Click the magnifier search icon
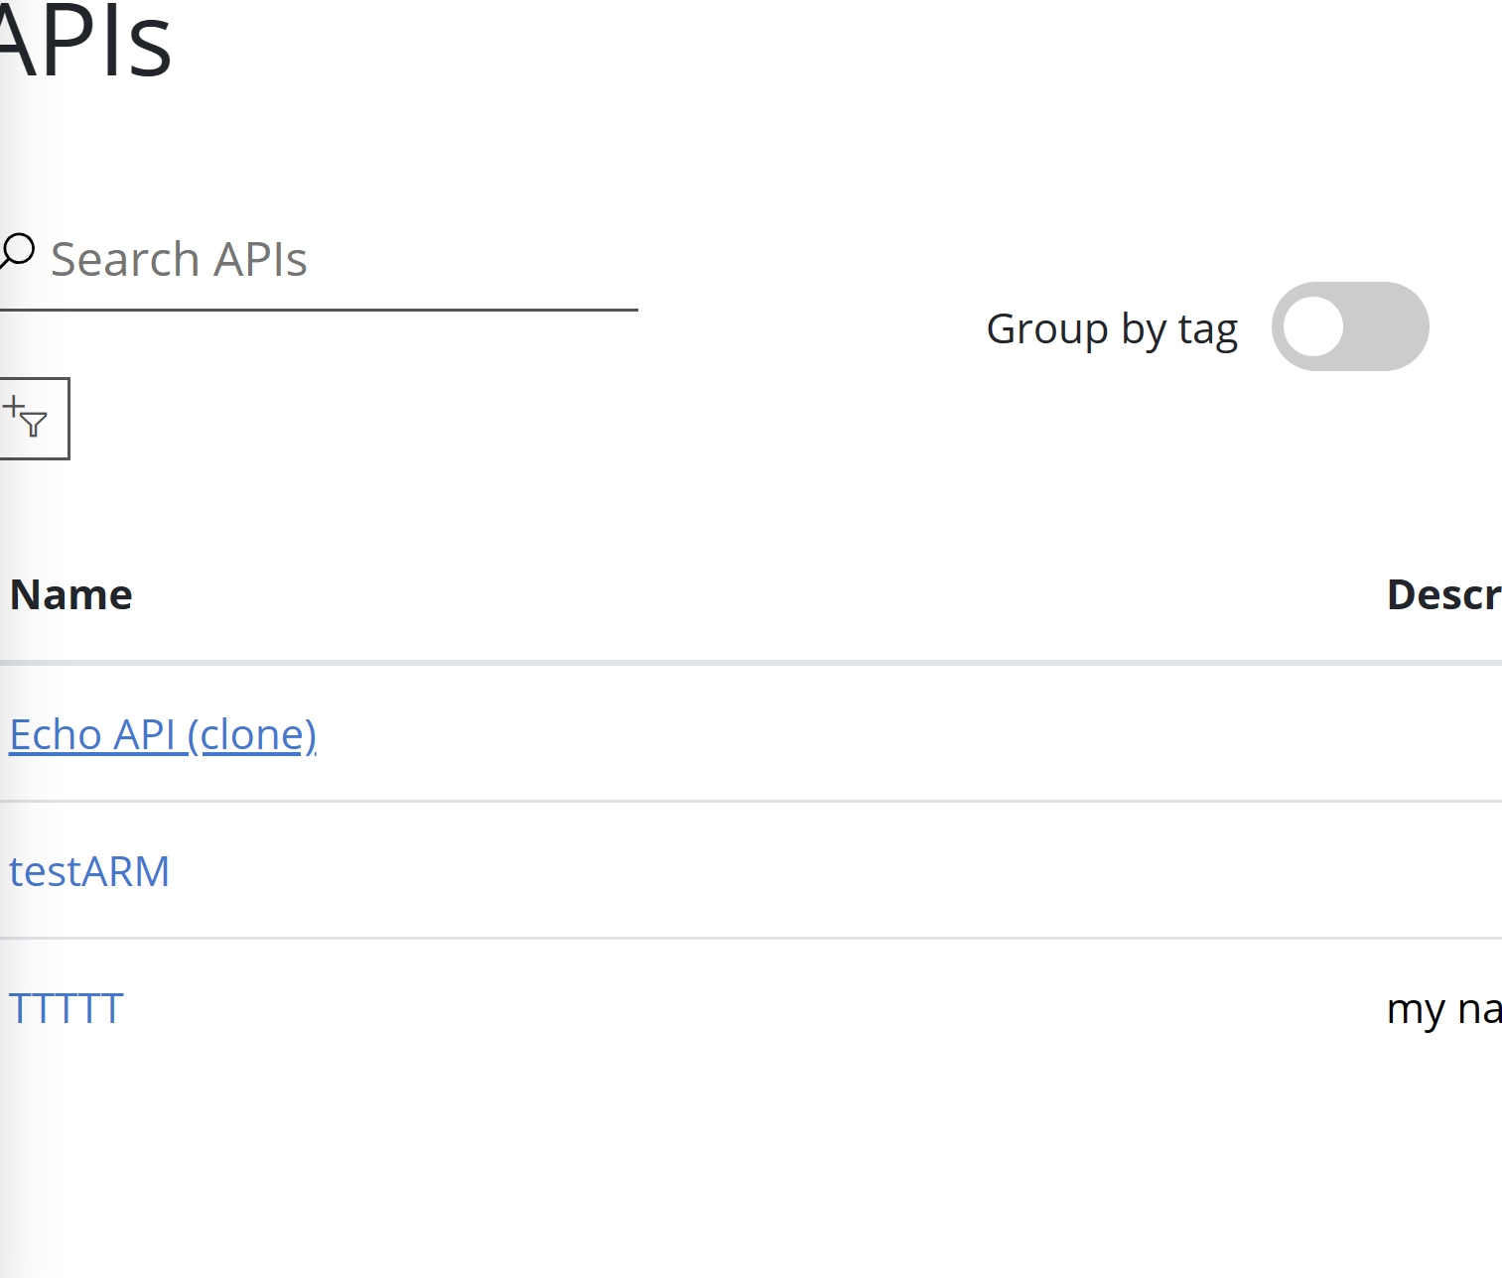This screenshot has height=1278, width=1502. pos(17,251)
